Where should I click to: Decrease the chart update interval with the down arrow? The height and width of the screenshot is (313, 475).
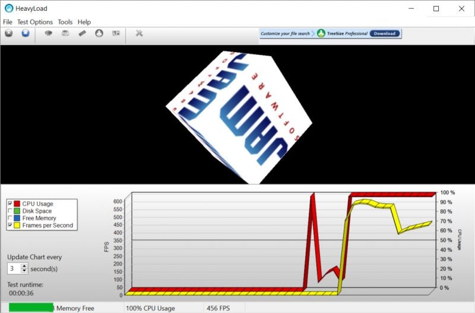[24, 271]
